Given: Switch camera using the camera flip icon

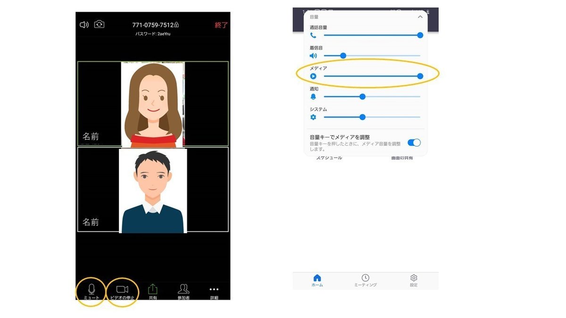Looking at the screenshot, I should (x=99, y=24).
